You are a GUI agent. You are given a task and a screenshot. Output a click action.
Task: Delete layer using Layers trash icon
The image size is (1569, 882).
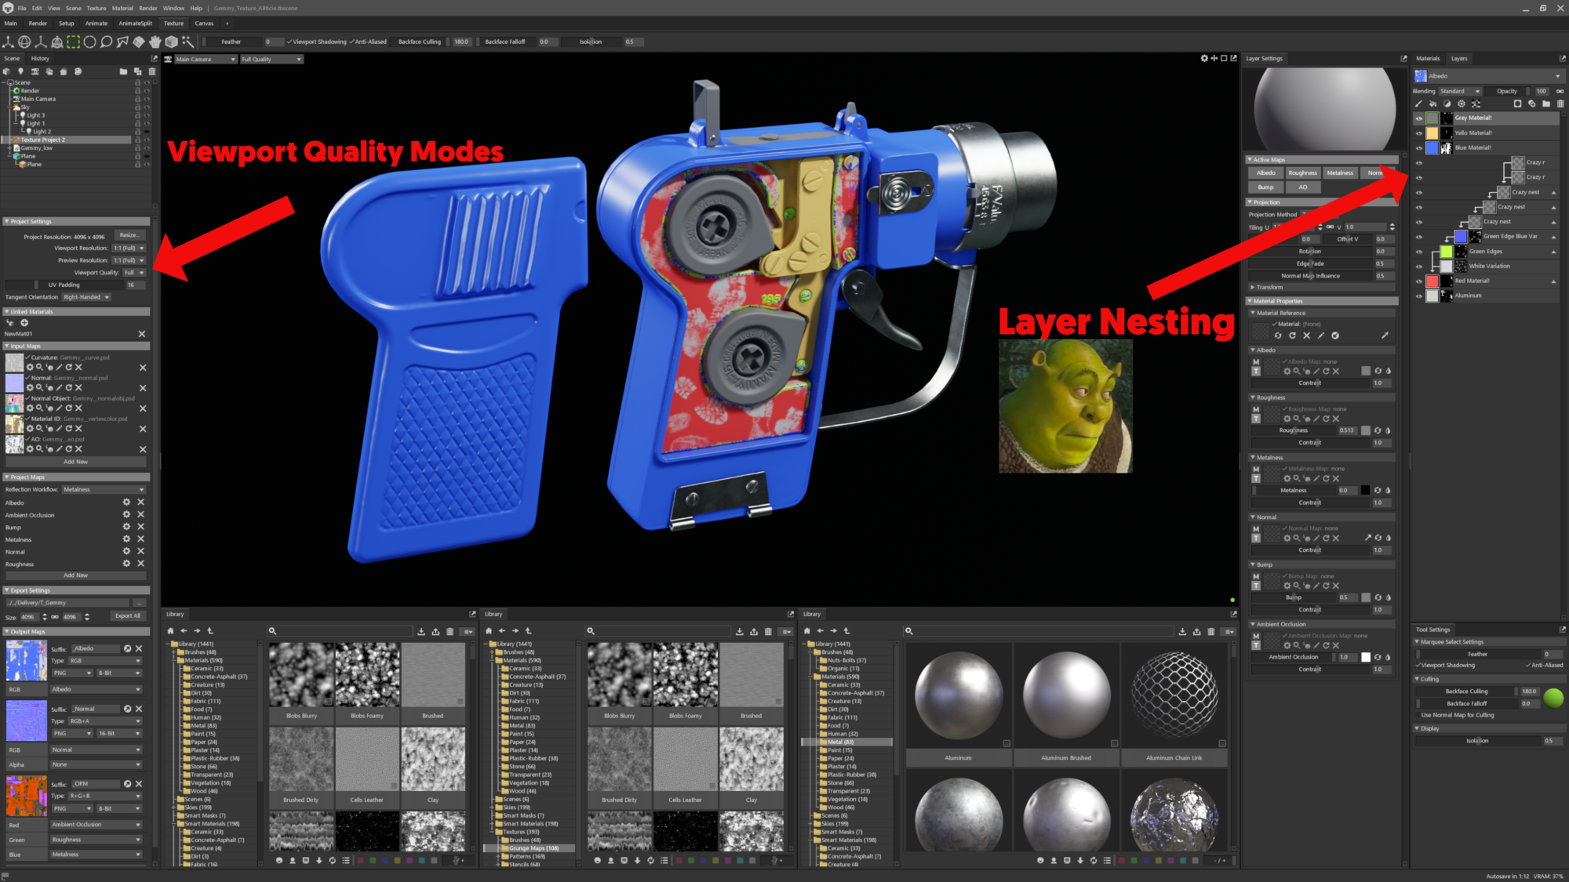pos(1560,103)
